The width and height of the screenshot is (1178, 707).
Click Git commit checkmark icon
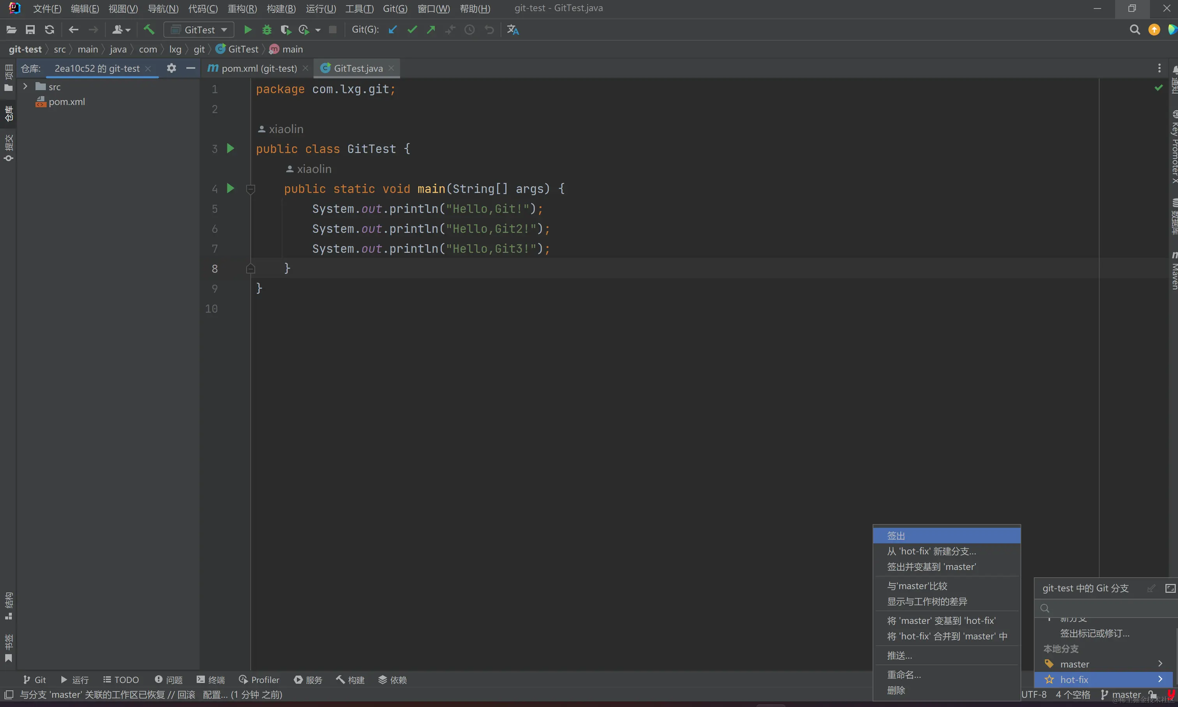tap(412, 30)
